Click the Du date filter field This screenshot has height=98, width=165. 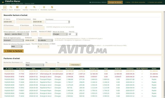click(x=51, y=65)
